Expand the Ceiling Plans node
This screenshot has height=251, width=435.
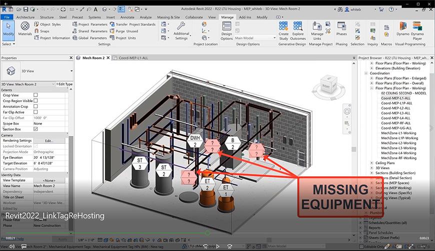(371, 163)
